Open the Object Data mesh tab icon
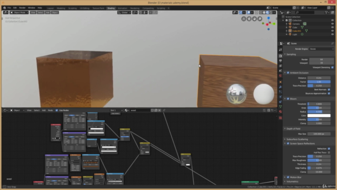The width and height of the screenshot is (337, 190). [280, 107]
